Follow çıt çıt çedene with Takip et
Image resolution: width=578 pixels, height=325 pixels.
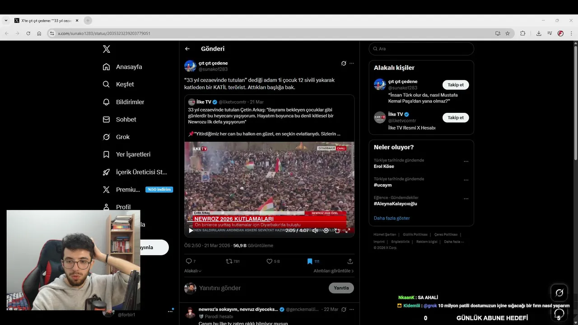[x=456, y=85]
